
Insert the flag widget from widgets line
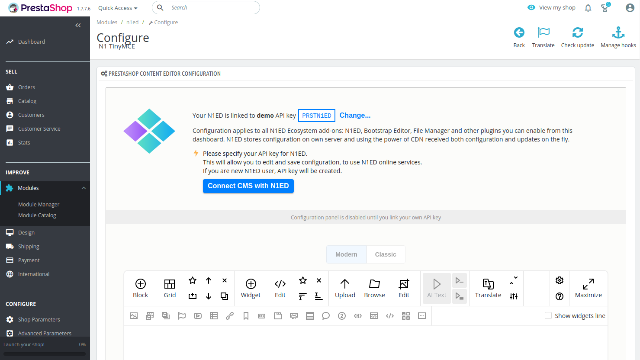click(x=182, y=316)
